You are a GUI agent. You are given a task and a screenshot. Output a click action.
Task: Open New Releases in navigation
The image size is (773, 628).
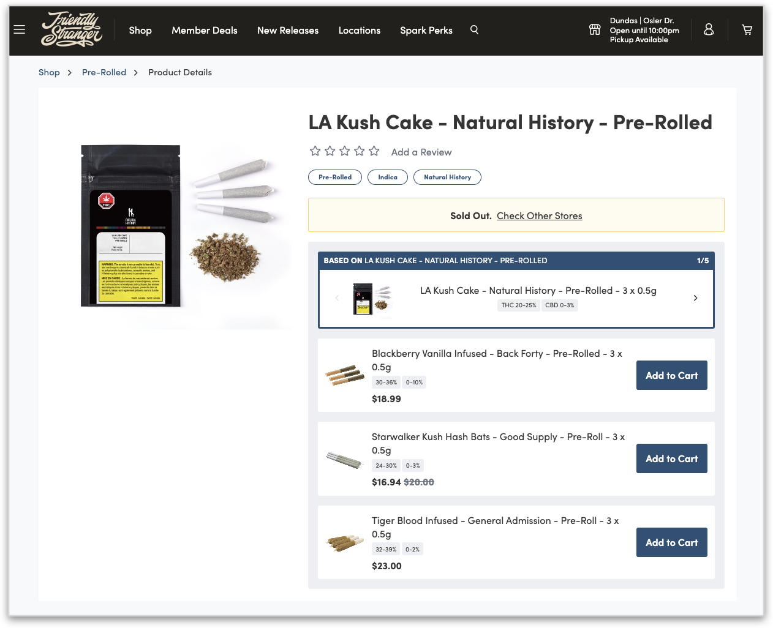(x=288, y=30)
